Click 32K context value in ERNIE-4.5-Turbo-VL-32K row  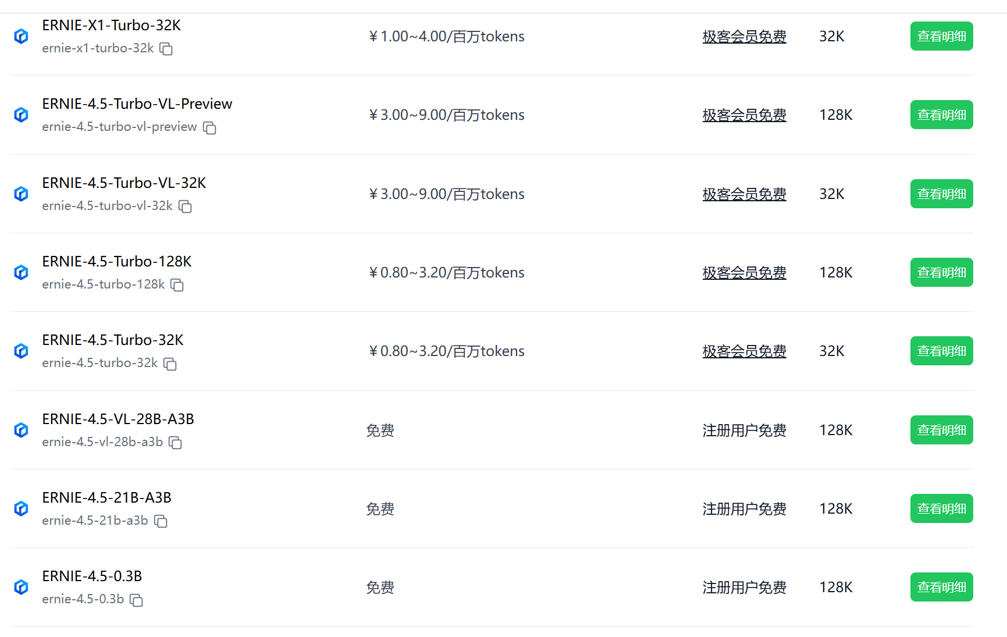click(x=832, y=194)
